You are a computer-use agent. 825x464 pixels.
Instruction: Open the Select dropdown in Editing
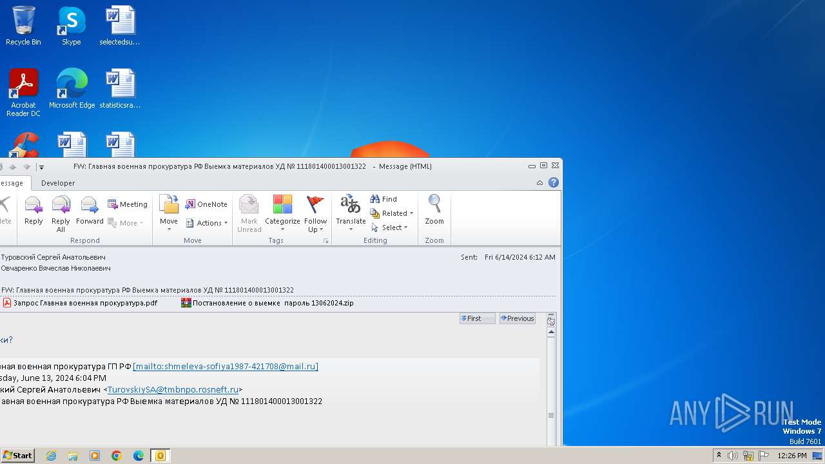tap(389, 227)
